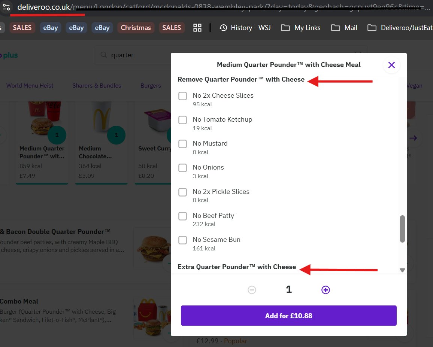The height and width of the screenshot is (347, 433).
Task: Switch to Burgers category tab
Action: coord(151,86)
